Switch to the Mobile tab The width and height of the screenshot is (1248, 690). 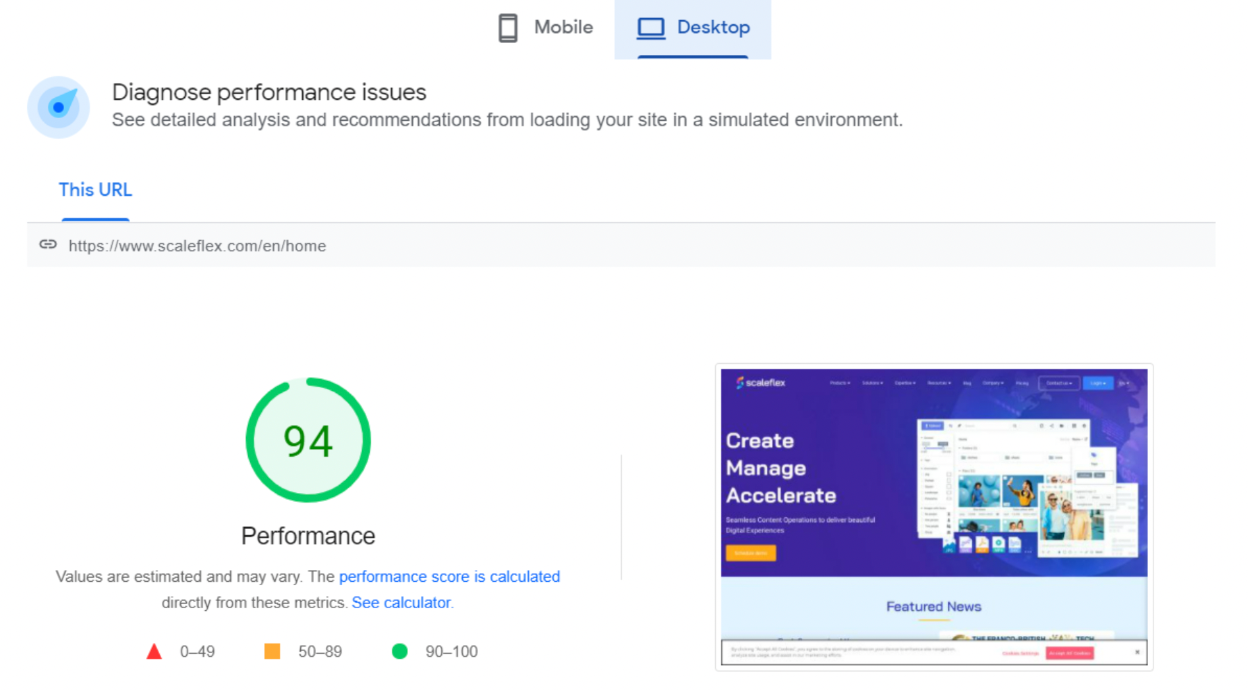(546, 28)
